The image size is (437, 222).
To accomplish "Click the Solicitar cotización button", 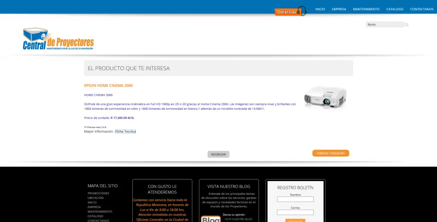I will click(331, 153).
